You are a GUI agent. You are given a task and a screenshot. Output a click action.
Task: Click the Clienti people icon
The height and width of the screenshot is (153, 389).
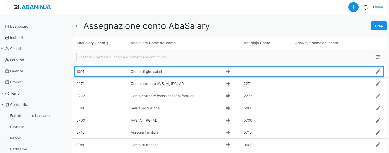(7, 49)
